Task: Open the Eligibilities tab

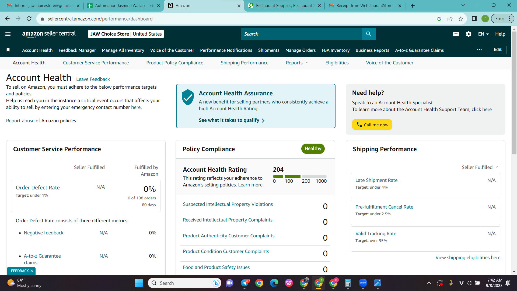Action: click(x=337, y=63)
